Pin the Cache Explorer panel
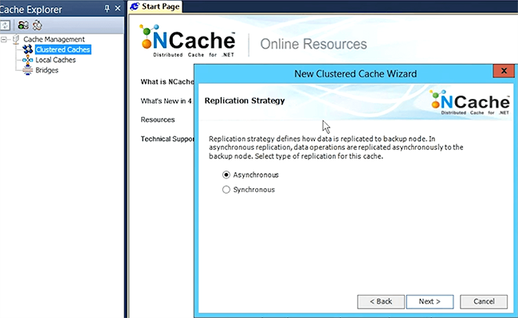The height and width of the screenshot is (318, 518). click(x=107, y=9)
